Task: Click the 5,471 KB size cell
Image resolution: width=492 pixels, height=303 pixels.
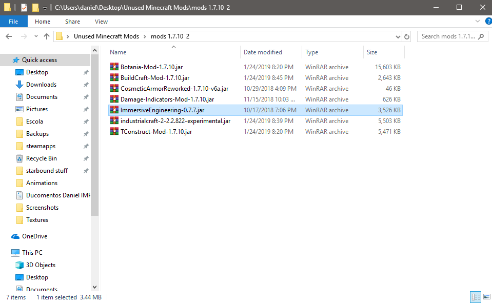Action: pyautogui.click(x=389, y=131)
